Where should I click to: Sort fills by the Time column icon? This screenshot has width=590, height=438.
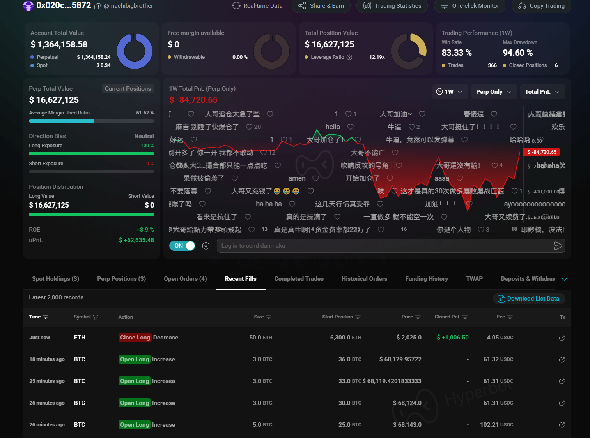coord(46,317)
